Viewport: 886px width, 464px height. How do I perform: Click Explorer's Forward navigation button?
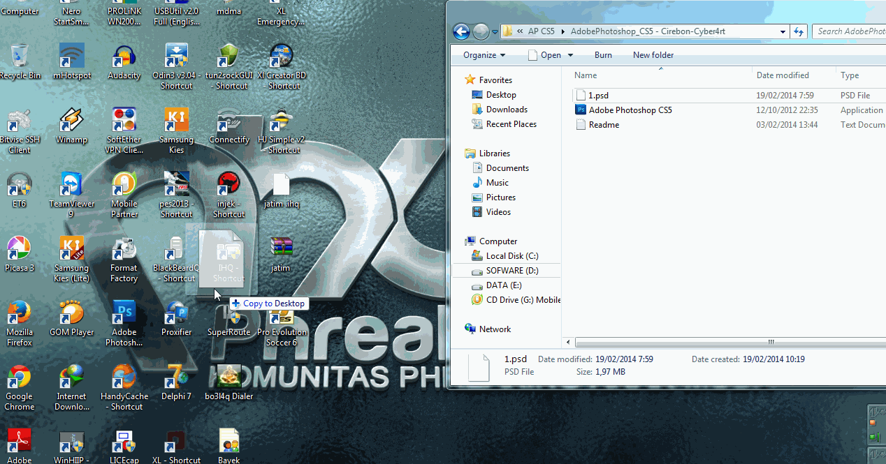point(481,31)
